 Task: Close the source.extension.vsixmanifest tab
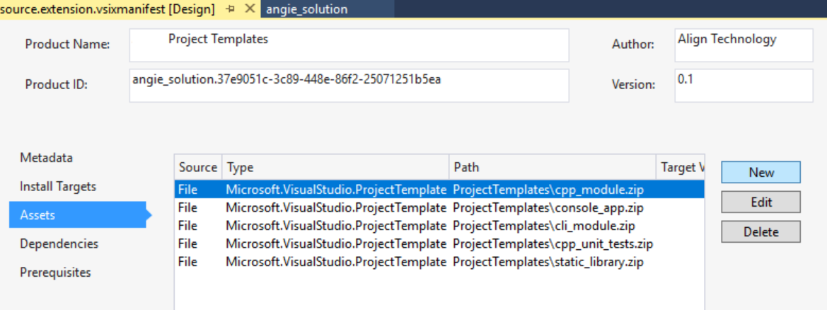click(x=250, y=9)
